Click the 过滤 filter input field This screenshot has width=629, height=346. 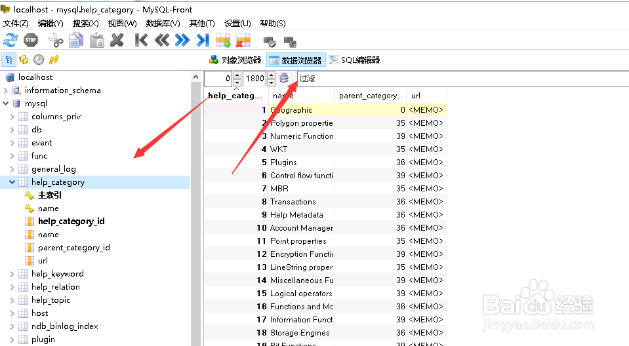463,79
